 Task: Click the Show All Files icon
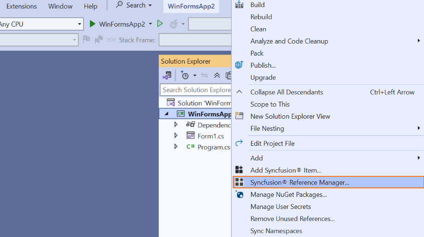229,75
